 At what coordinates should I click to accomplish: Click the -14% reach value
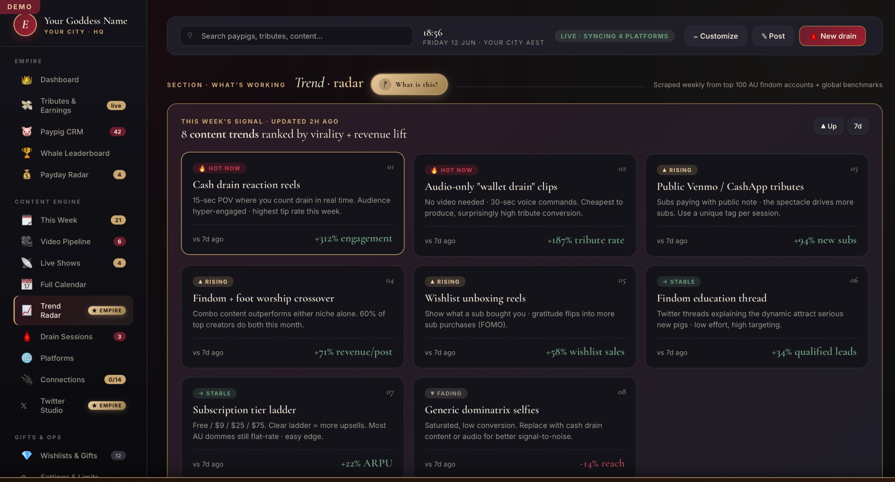[602, 464]
